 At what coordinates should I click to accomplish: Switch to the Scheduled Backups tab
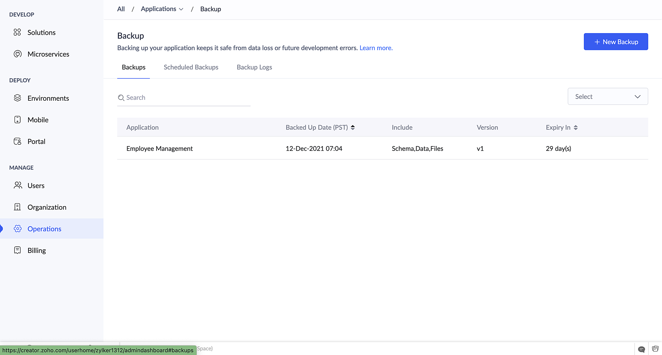pos(191,67)
